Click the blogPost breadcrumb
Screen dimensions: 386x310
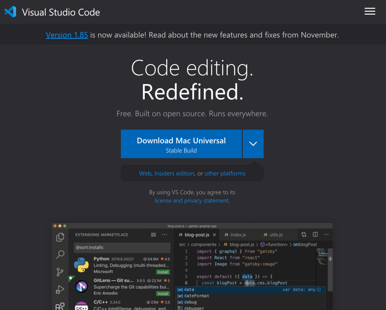[x=305, y=245]
